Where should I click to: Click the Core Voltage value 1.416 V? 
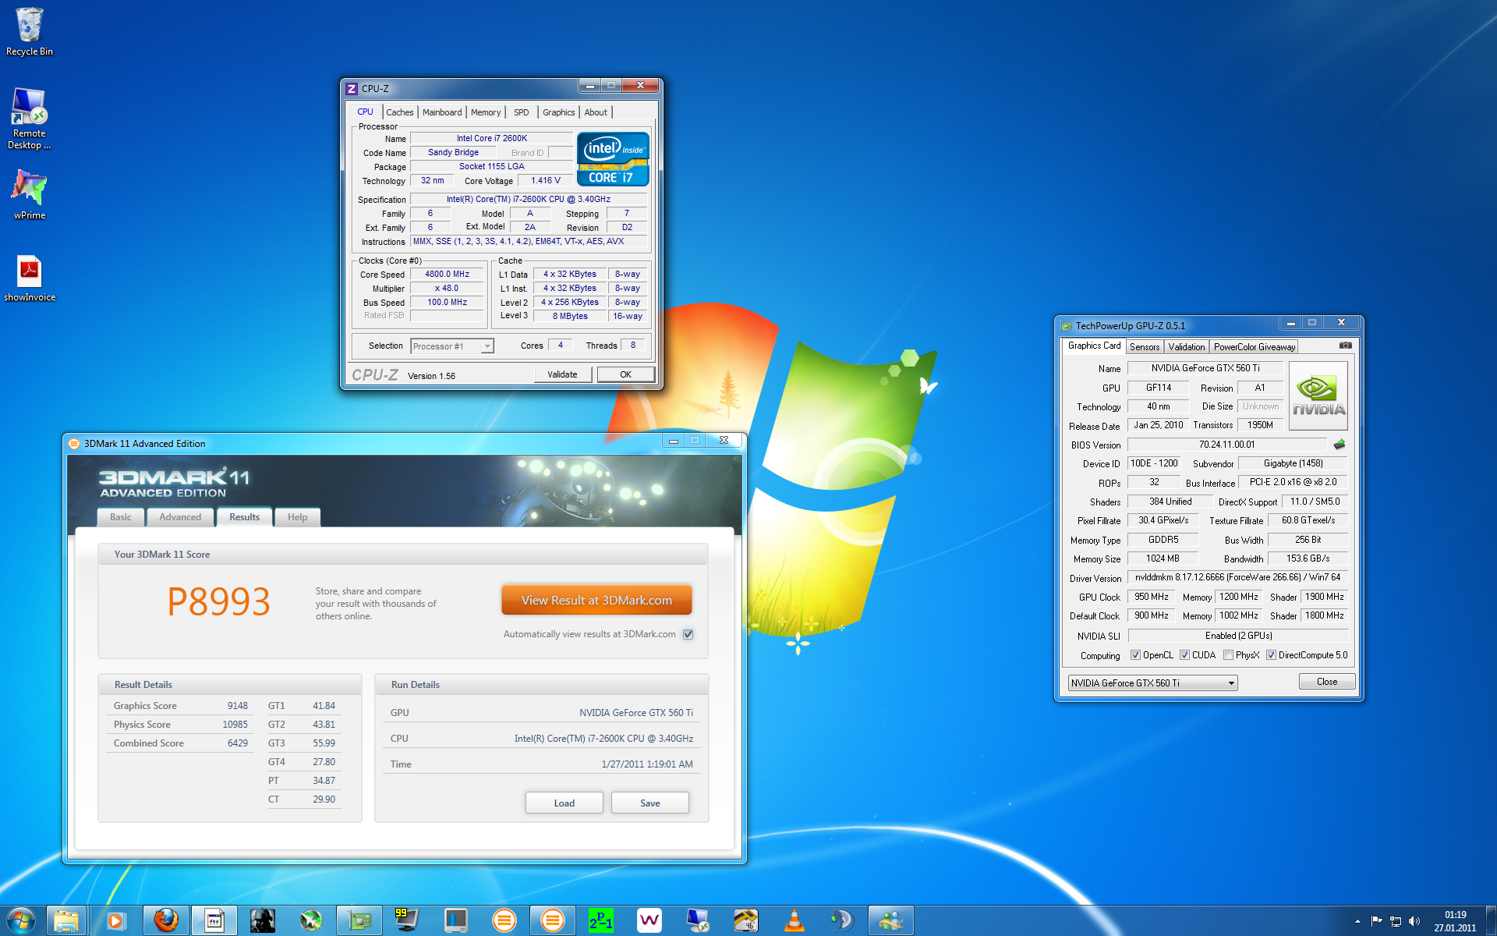[546, 181]
